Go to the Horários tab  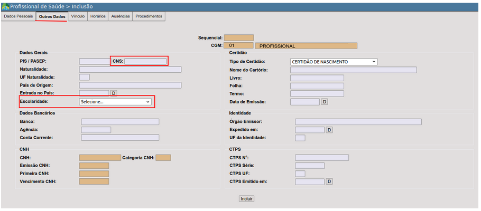tap(98, 16)
